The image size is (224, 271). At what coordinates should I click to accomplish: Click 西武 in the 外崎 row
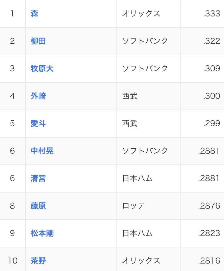click(130, 96)
